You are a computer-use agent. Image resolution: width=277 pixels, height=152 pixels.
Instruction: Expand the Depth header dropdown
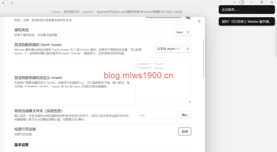(173, 49)
